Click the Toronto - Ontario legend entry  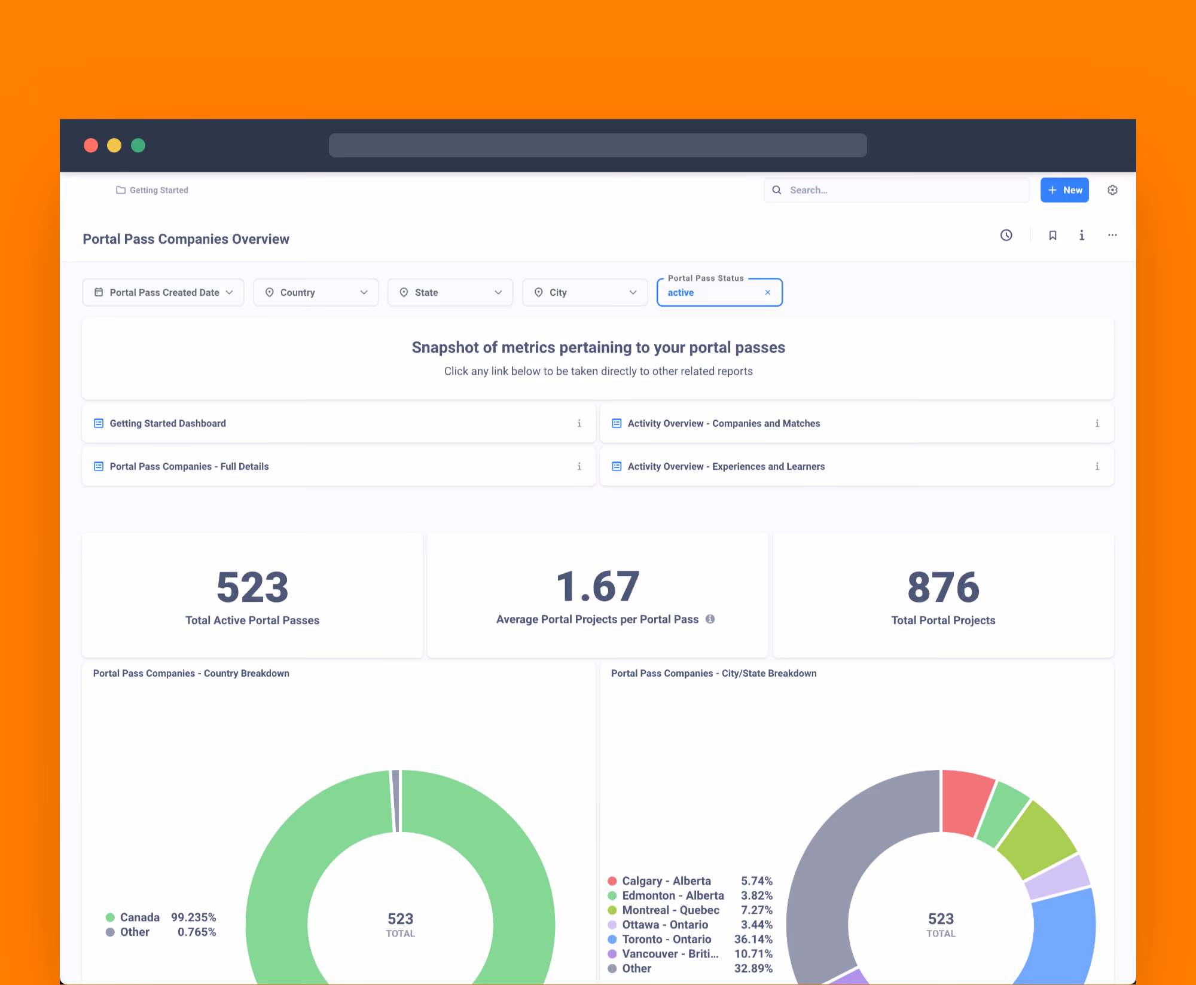click(x=690, y=940)
